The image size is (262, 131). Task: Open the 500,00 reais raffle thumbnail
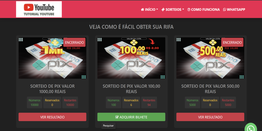tap(210, 58)
